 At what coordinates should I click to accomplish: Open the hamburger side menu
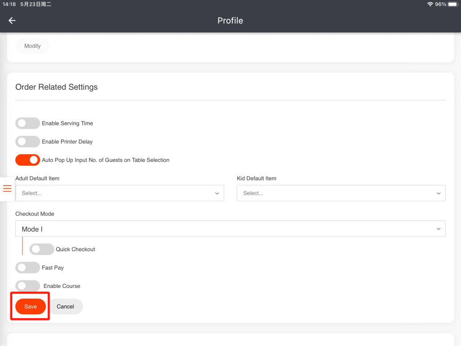point(7,188)
